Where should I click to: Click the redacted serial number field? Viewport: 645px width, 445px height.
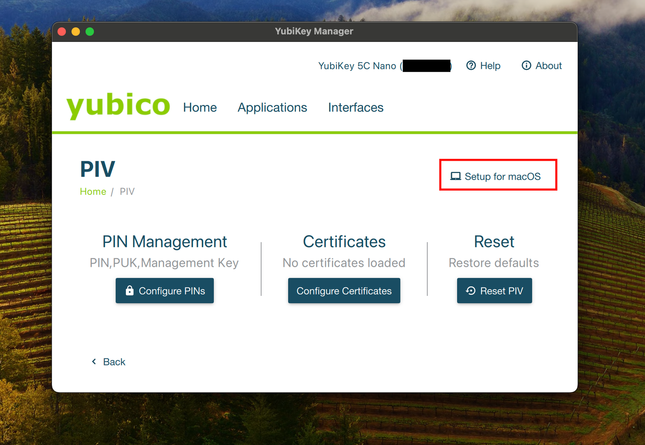pyautogui.click(x=426, y=66)
